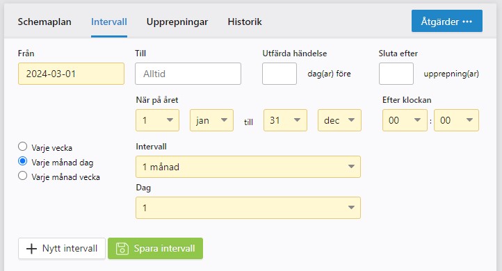The width and height of the screenshot is (502, 271).
Task: Switch to the Intervall tab
Action: coord(109,22)
